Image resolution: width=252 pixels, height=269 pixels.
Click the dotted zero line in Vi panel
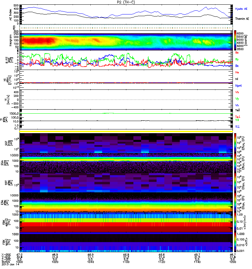tap(126, 100)
